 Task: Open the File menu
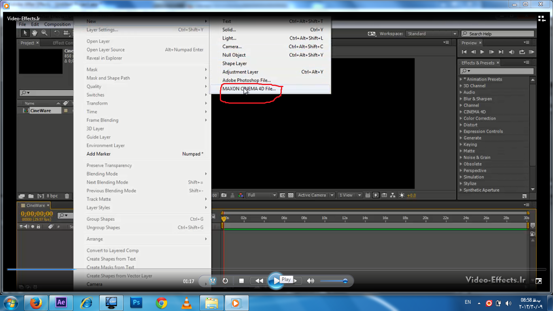pos(22,24)
